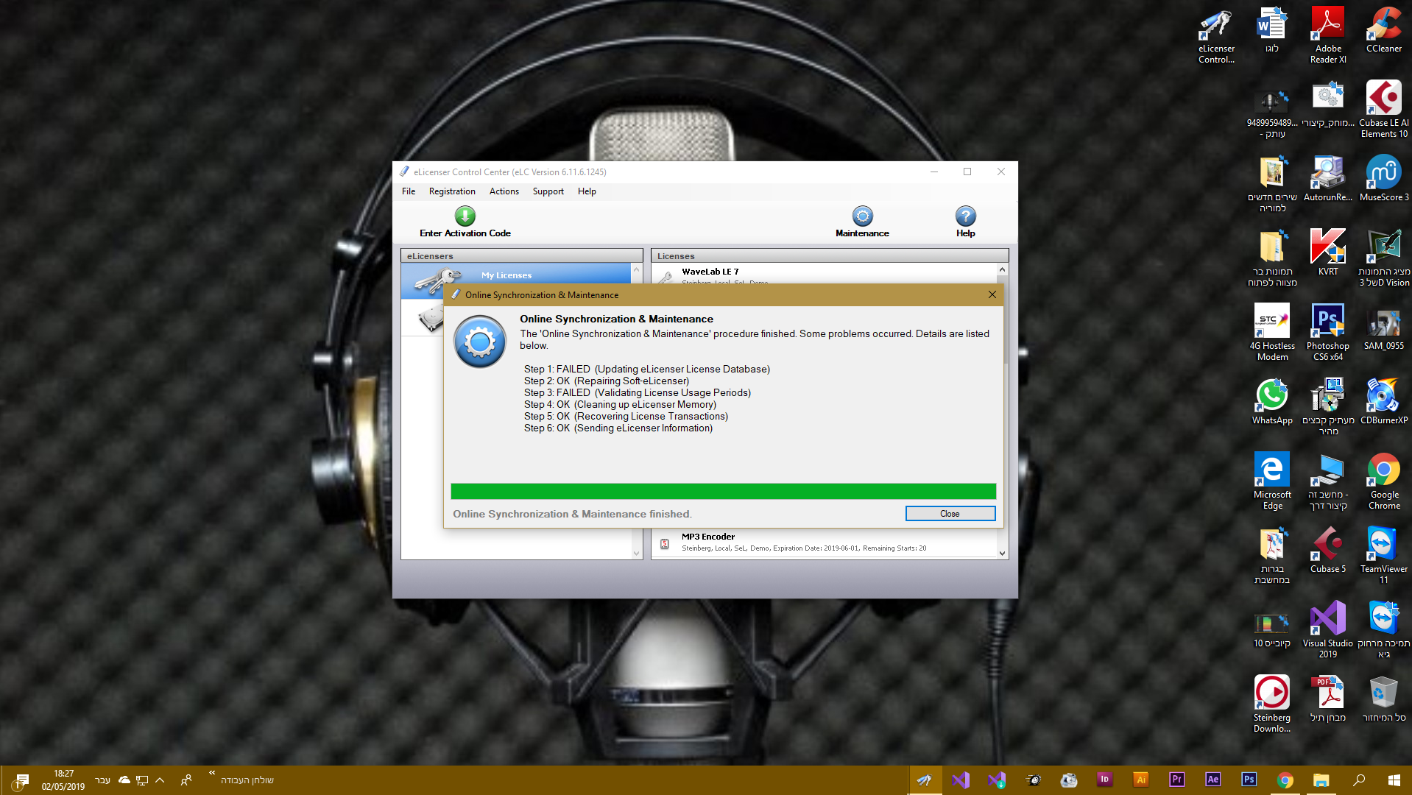Click the eLicenser taskbar button
This screenshot has height=795, width=1412.
pyautogui.click(x=925, y=780)
